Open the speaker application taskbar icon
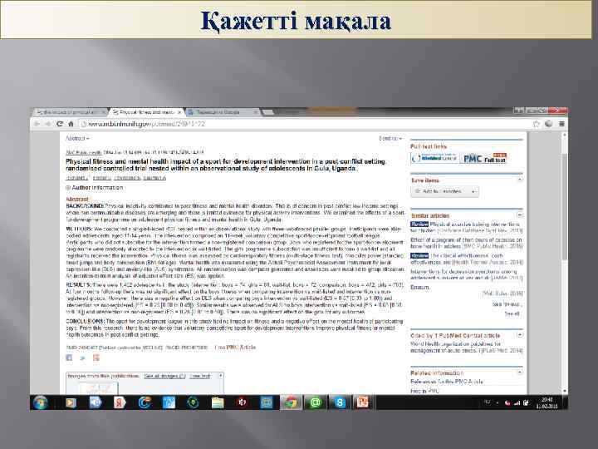 95,402
